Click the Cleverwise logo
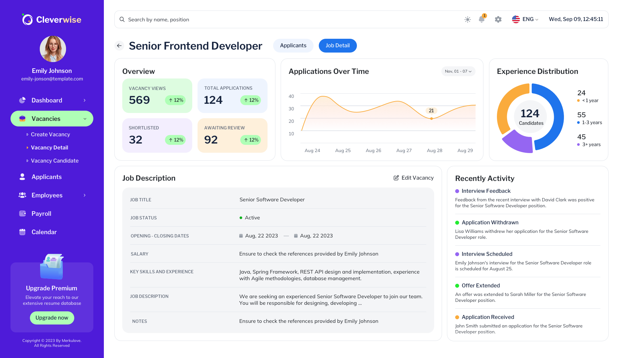Image resolution: width=631 pixels, height=358 pixels. coord(51,19)
